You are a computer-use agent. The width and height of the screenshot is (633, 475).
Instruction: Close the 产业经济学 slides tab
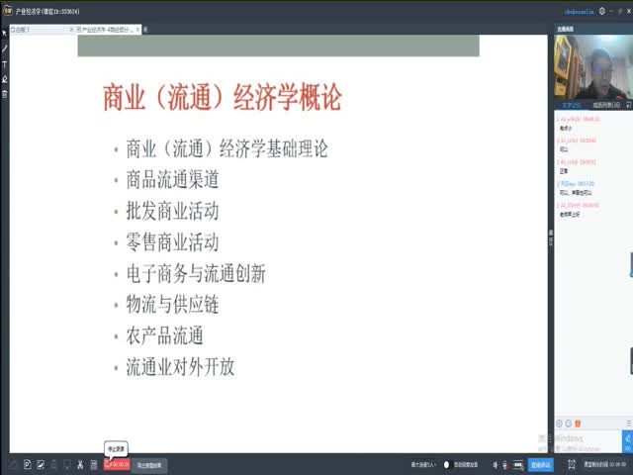pyautogui.click(x=138, y=30)
